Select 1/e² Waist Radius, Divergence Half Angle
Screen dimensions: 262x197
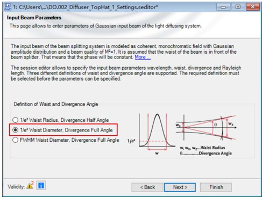[x=61, y=120]
